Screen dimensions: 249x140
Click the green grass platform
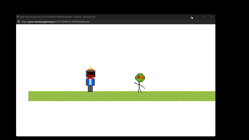(x=122, y=96)
